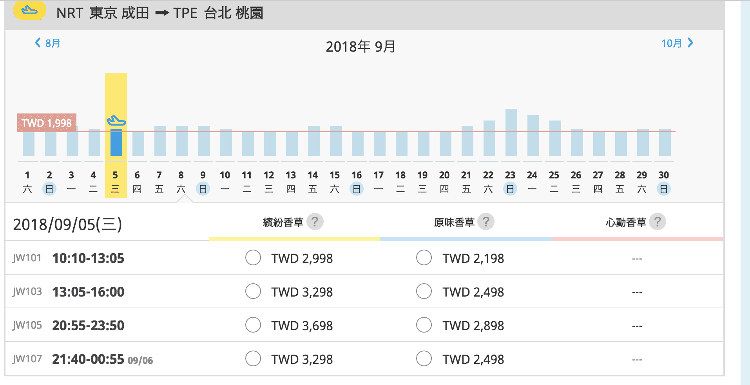Select JW105 原味香草 fare TWD 2,898
This screenshot has height=385, width=750.
pyautogui.click(x=424, y=325)
